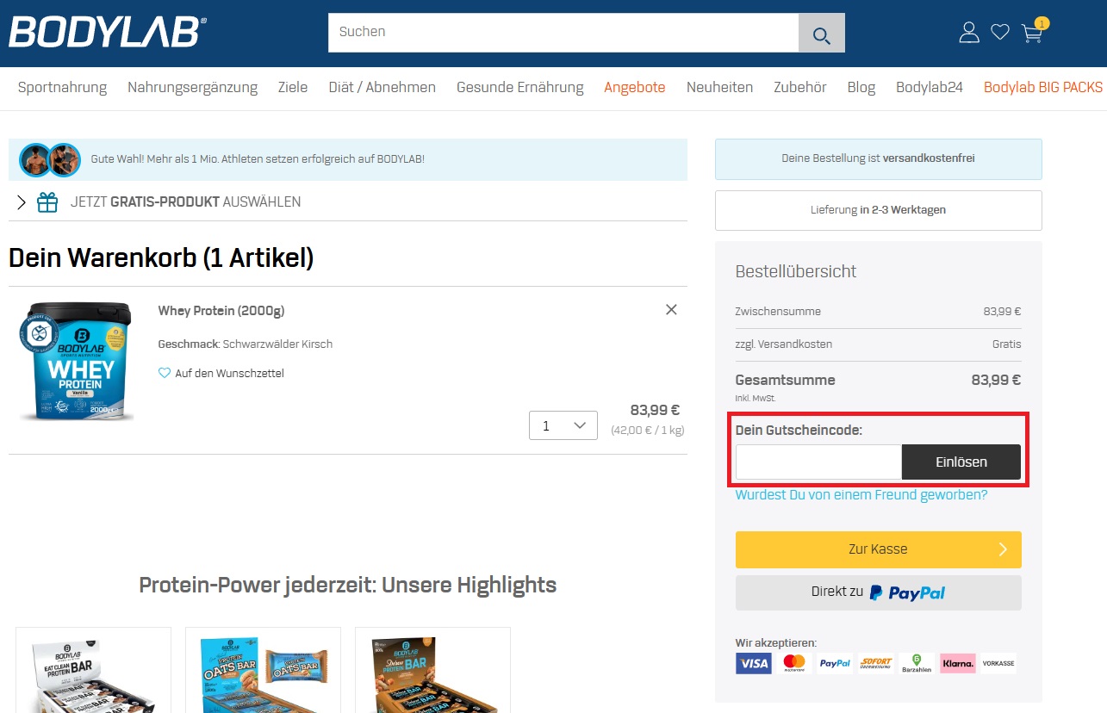Click the athletes avatar image in banner
Screen dimensions: 1107x713
point(50,159)
